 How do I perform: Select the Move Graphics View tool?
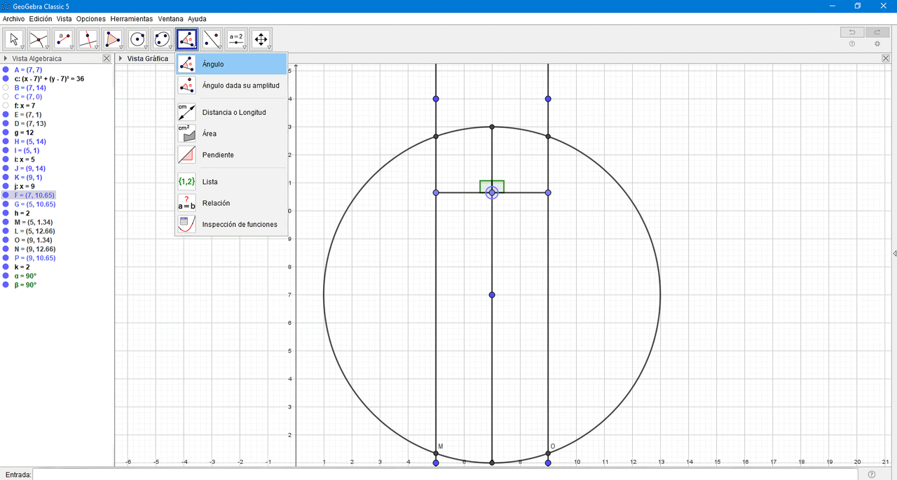tap(261, 38)
